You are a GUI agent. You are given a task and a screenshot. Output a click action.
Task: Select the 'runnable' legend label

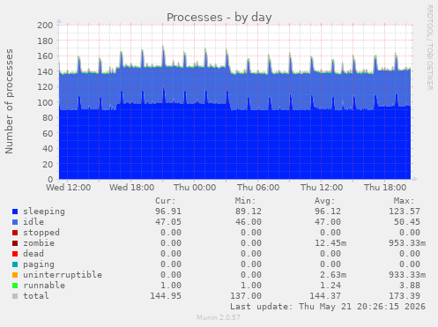(x=44, y=286)
